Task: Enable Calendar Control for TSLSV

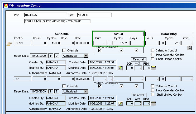Action: pyautogui.click(x=152, y=50)
